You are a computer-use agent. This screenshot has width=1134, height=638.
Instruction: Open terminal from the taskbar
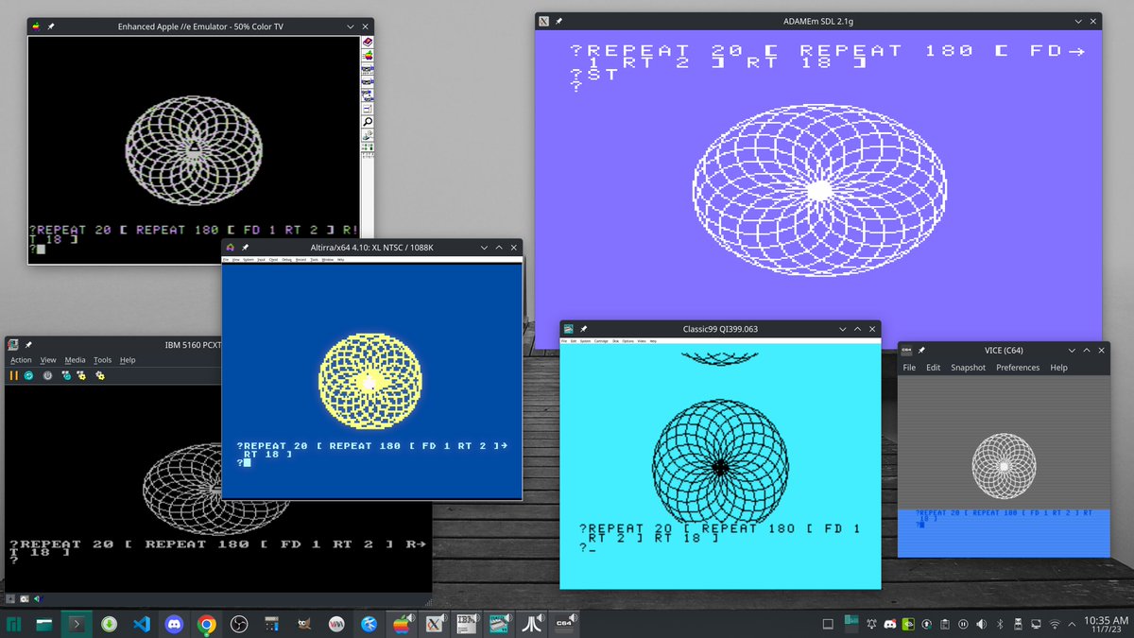77,624
